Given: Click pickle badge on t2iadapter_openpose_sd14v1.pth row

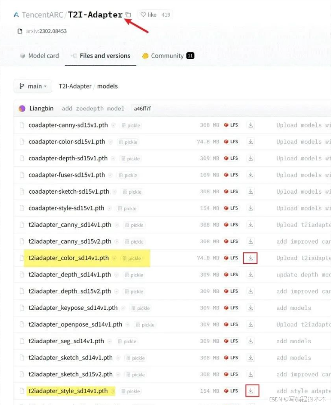Looking at the screenshot, I should coord(145,325).
